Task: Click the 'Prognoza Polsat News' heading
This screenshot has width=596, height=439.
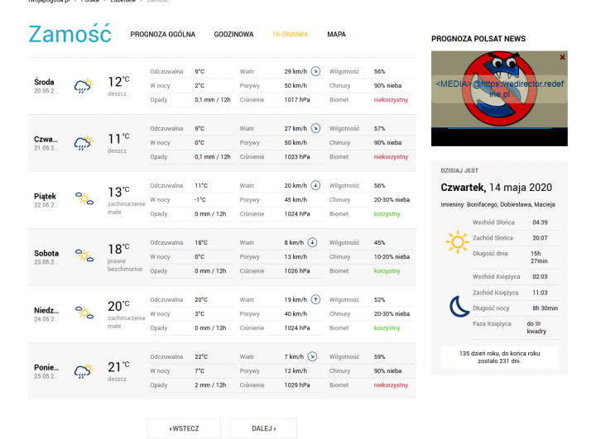Action: point(478,39)
